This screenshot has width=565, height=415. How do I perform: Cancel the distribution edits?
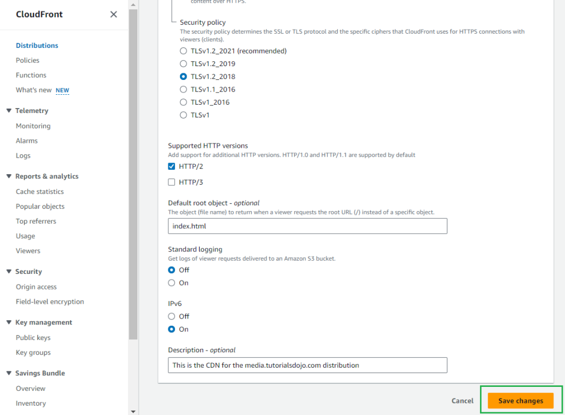click(x=462, y=401)
